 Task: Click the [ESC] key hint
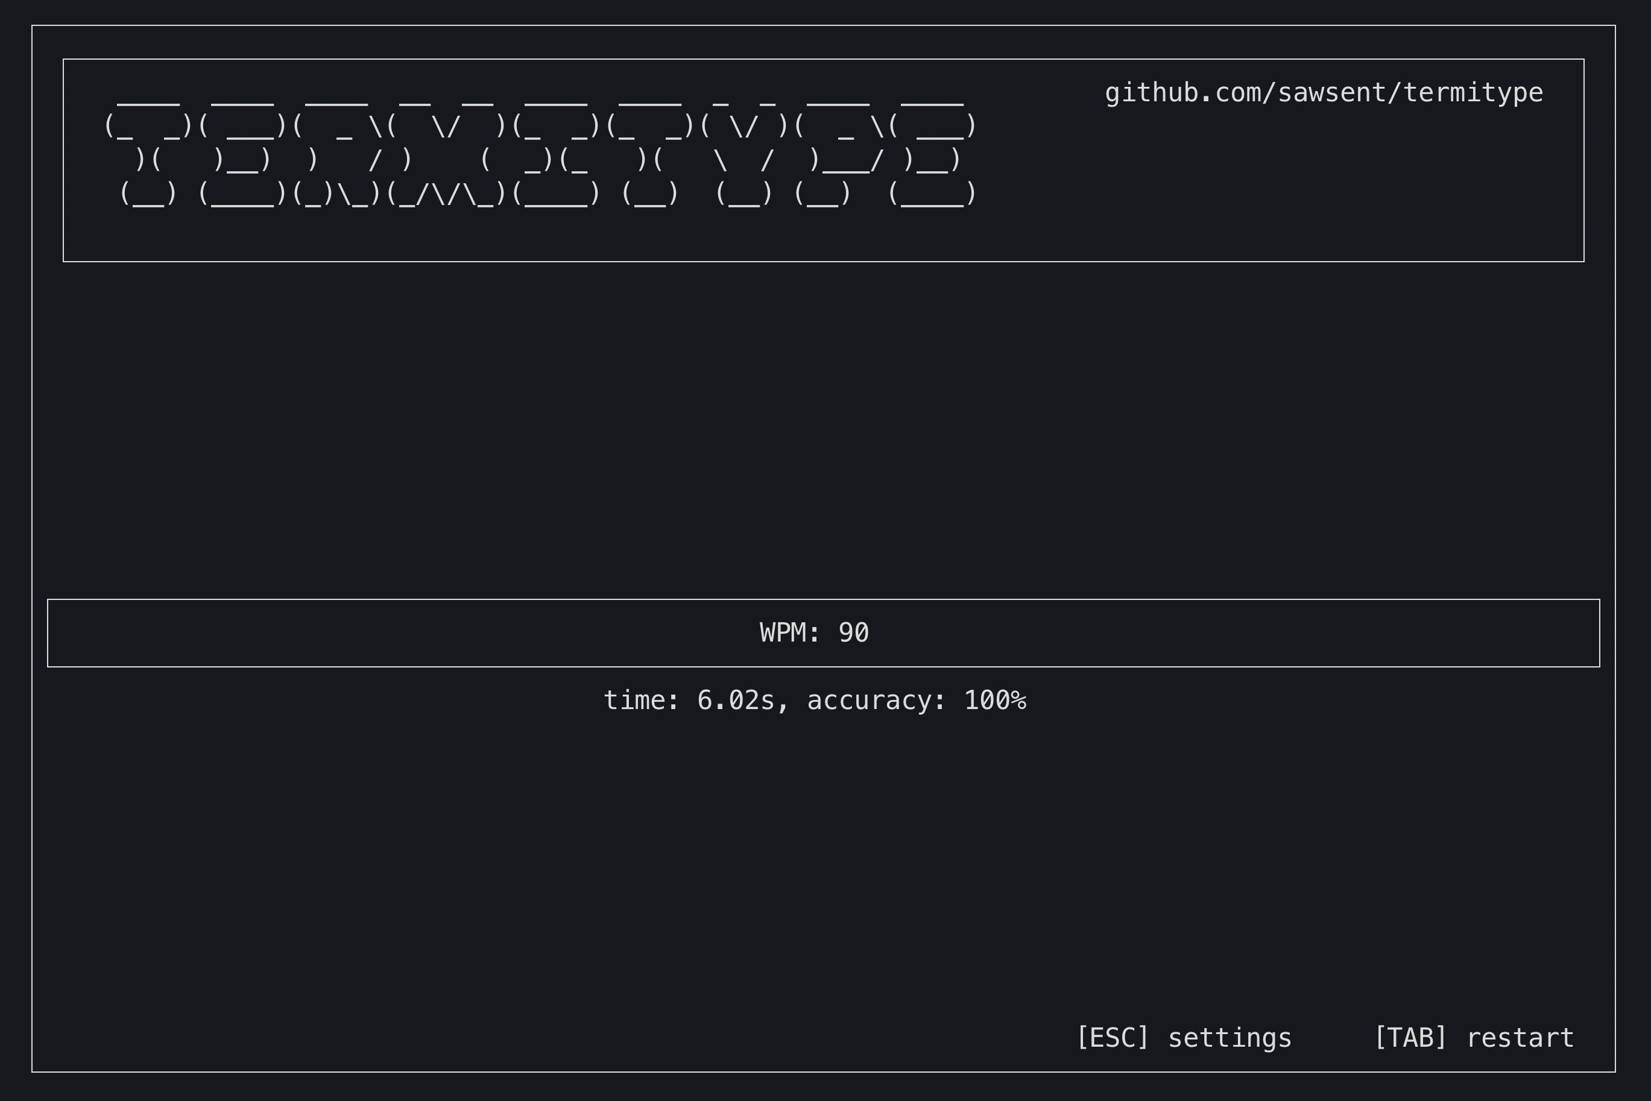[1112, 1038]
